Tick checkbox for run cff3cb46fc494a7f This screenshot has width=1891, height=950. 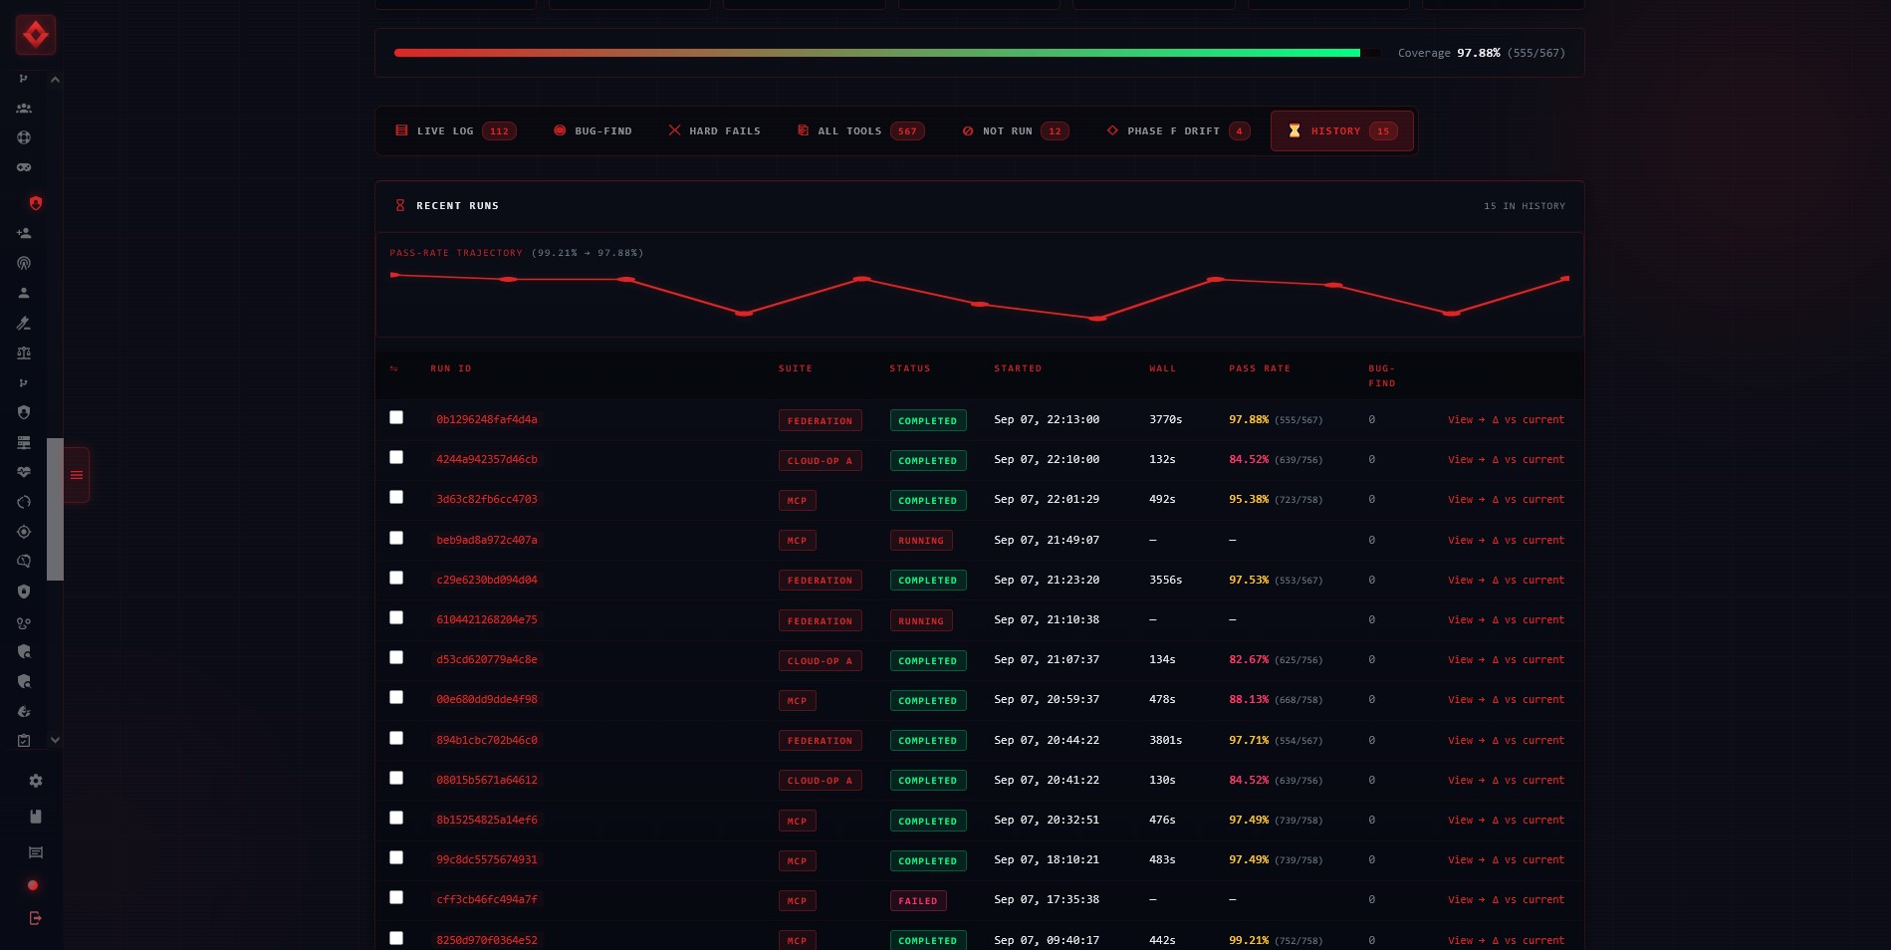[396, 897]
